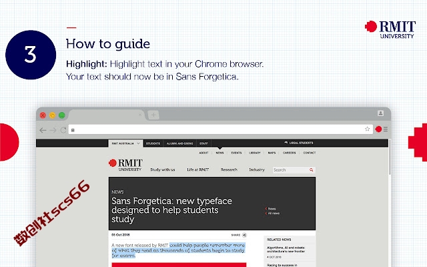Open related article Algorithms, AI and robots
Viewport: 427px width, 267px height.
click(x=286, y=250)
